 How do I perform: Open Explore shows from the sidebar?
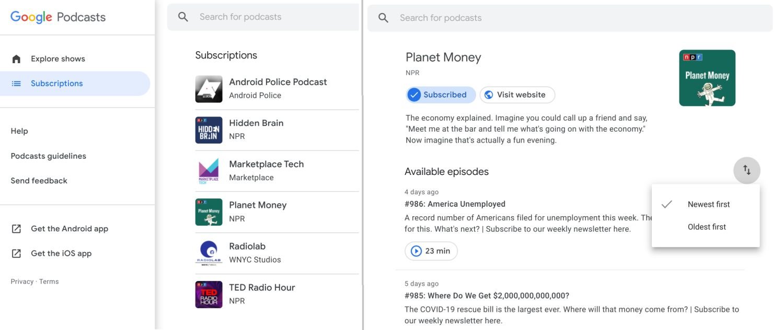tap(57, 59)
